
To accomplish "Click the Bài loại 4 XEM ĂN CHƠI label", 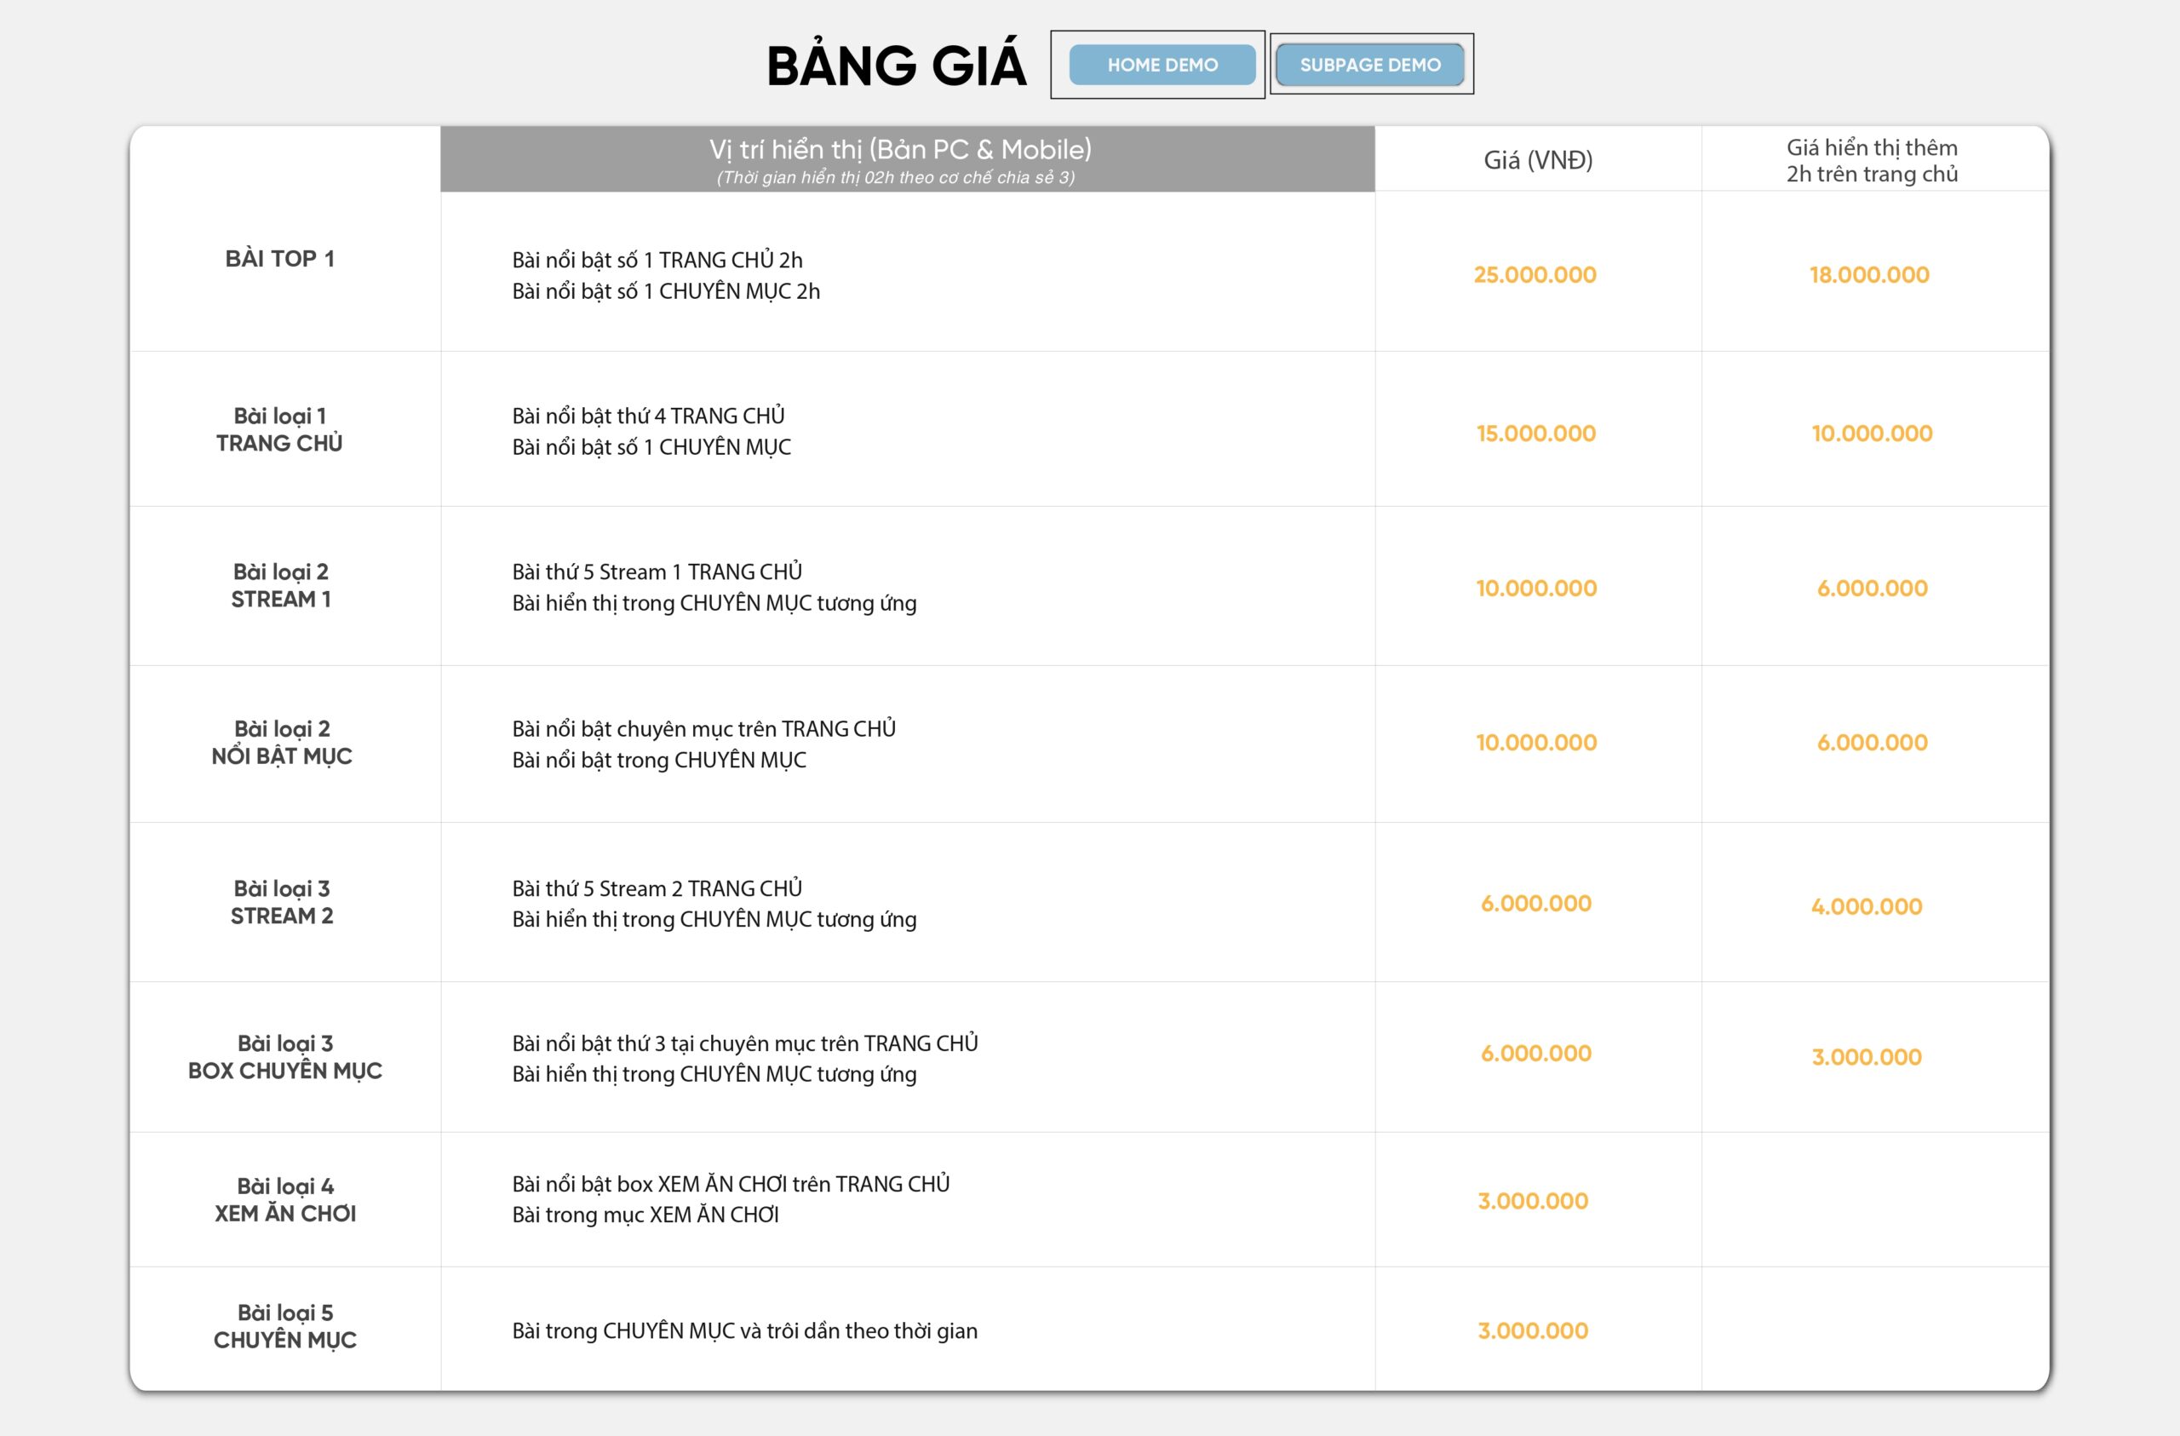I will [x=285, y=1200].
